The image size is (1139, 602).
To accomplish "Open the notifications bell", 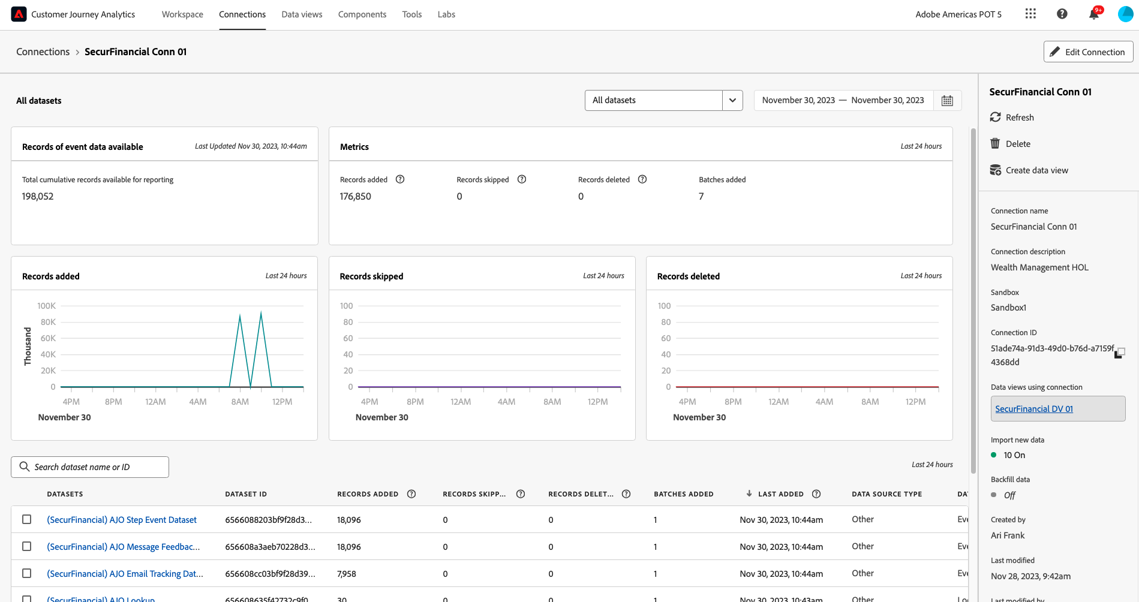I will pyautogui.click(x=1094, y=14).
